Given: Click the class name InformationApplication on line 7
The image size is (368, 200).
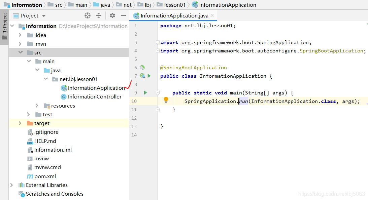Looking at the screenshot, I should (x=233, y=76).
